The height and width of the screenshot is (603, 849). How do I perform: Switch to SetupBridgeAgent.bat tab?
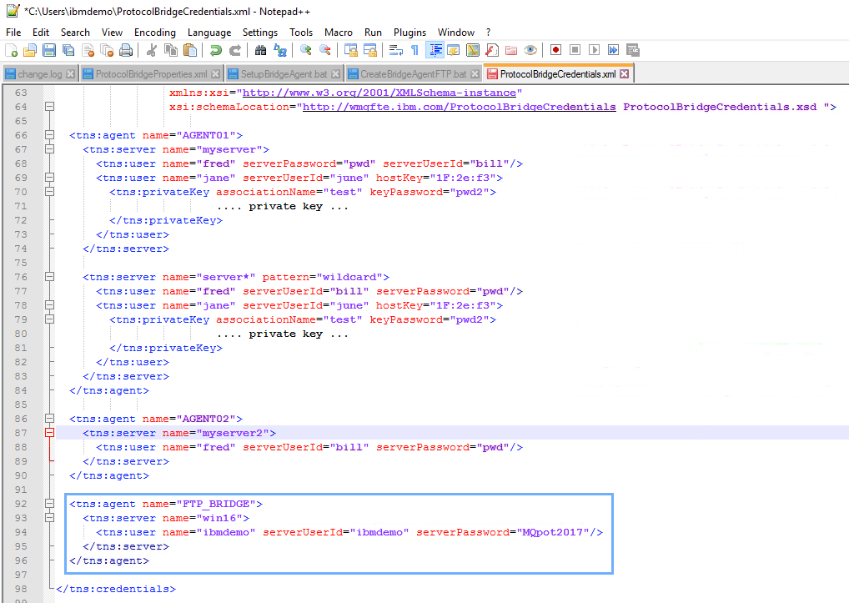pos(284,73)
